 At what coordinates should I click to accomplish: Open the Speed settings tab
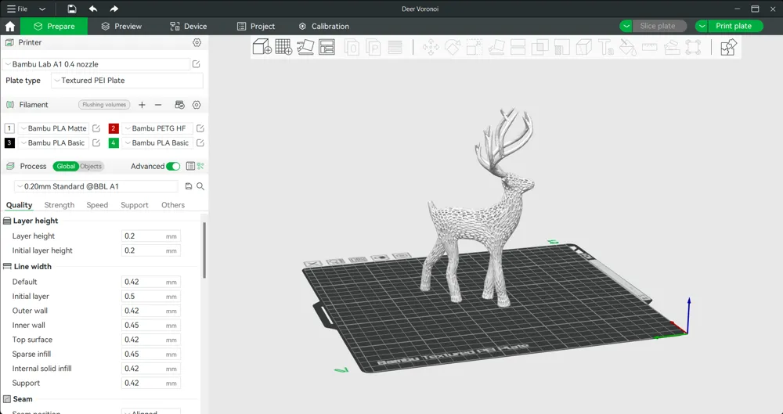[97, 205]
